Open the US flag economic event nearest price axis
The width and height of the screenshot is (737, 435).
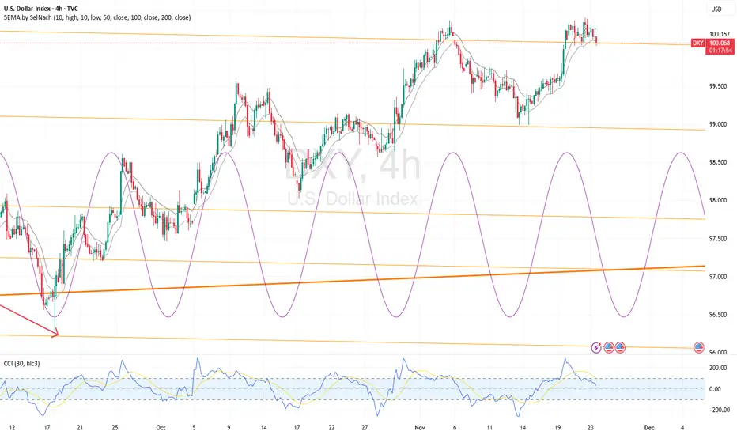click(x=698, y=347)
